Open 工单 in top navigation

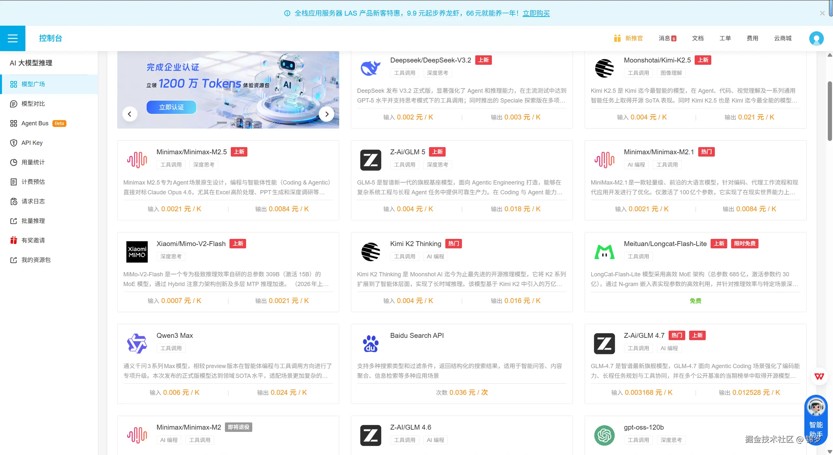725,38
